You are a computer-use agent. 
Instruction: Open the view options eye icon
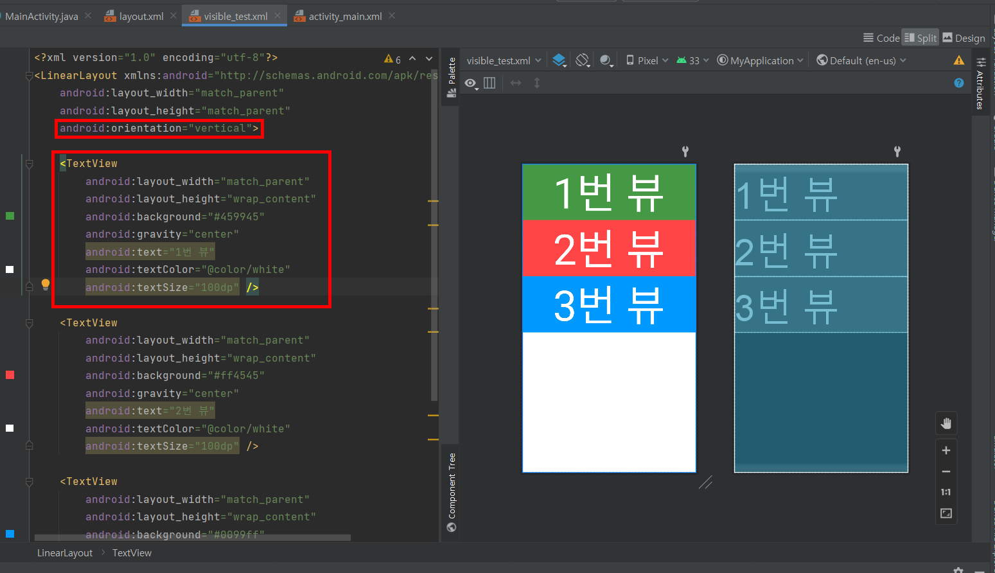tap(471, 84)
